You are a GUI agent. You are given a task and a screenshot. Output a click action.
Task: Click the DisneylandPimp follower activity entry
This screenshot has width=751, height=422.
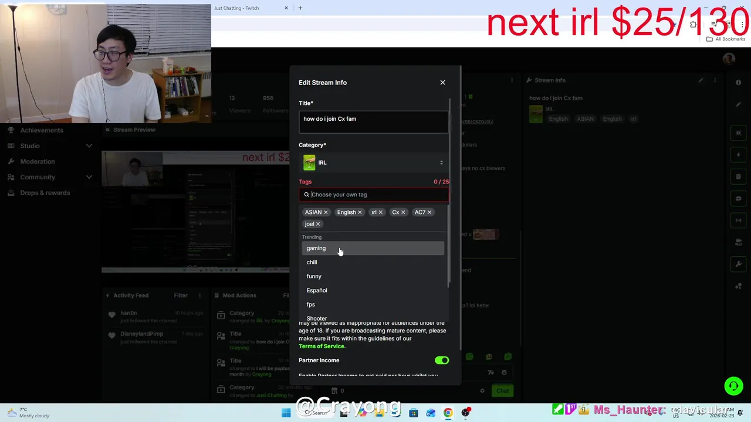tap(155, 337)
